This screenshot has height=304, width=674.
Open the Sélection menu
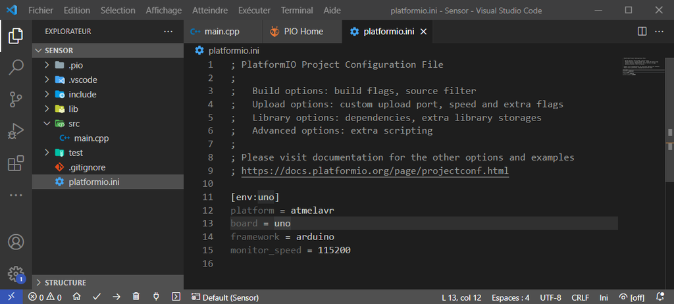click(x=118, y=11)
